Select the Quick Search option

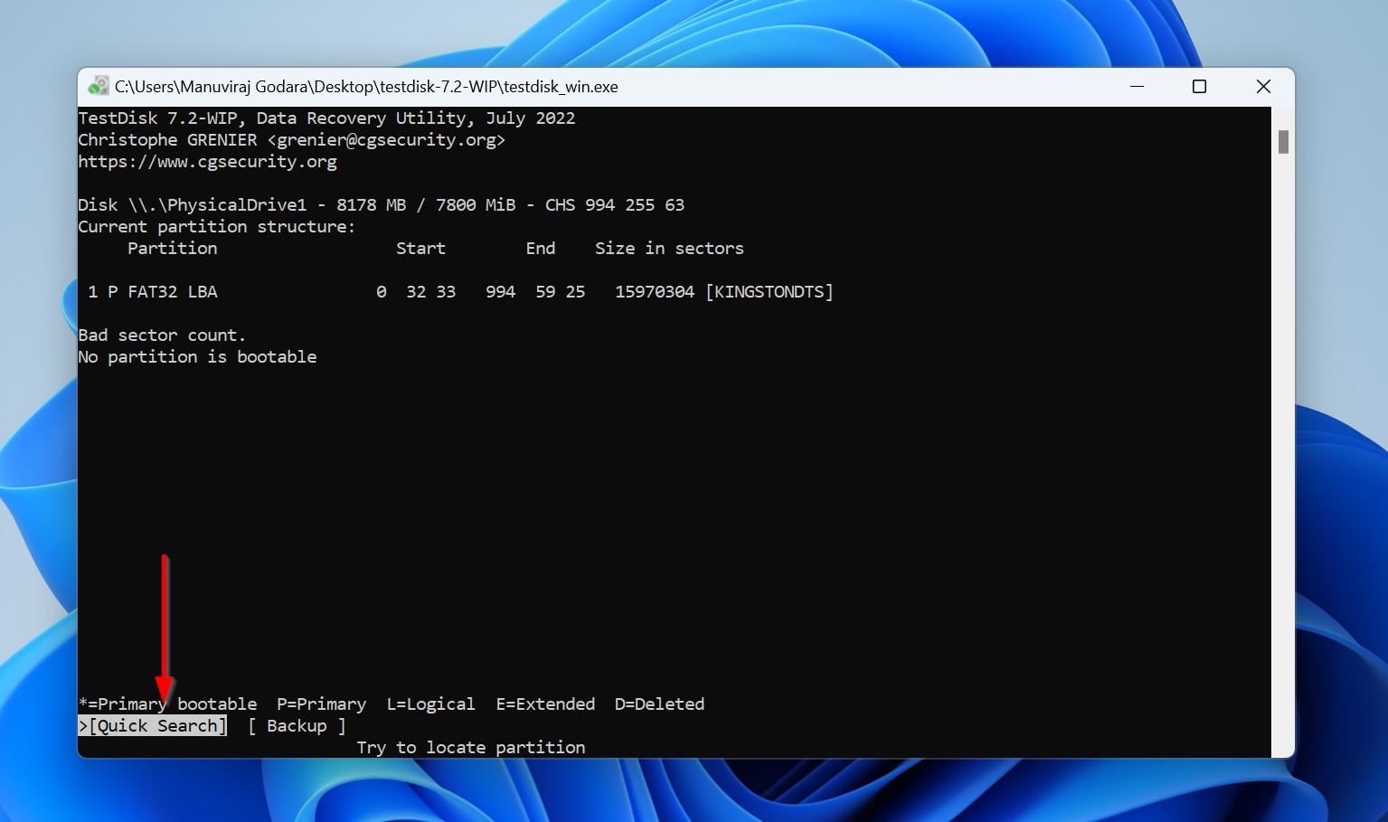[x=153, y=725]
